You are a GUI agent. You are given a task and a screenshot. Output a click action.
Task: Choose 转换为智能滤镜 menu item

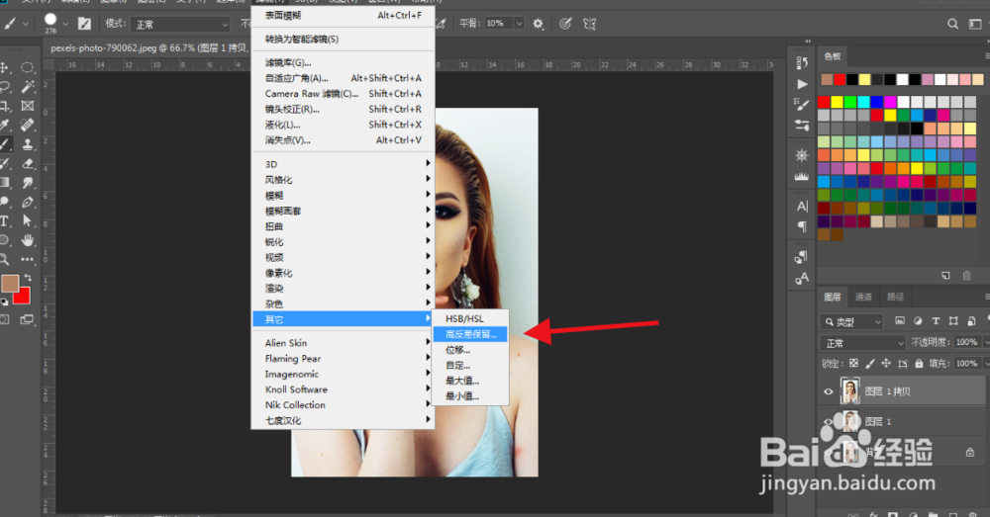pyautogui.click(x=343, y=40)
